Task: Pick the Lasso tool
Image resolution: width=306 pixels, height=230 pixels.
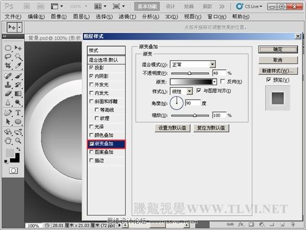Action: [8, 56]
